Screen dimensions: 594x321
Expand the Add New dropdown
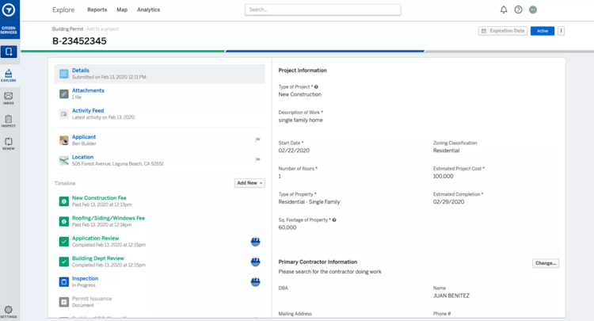click(249, 183)
